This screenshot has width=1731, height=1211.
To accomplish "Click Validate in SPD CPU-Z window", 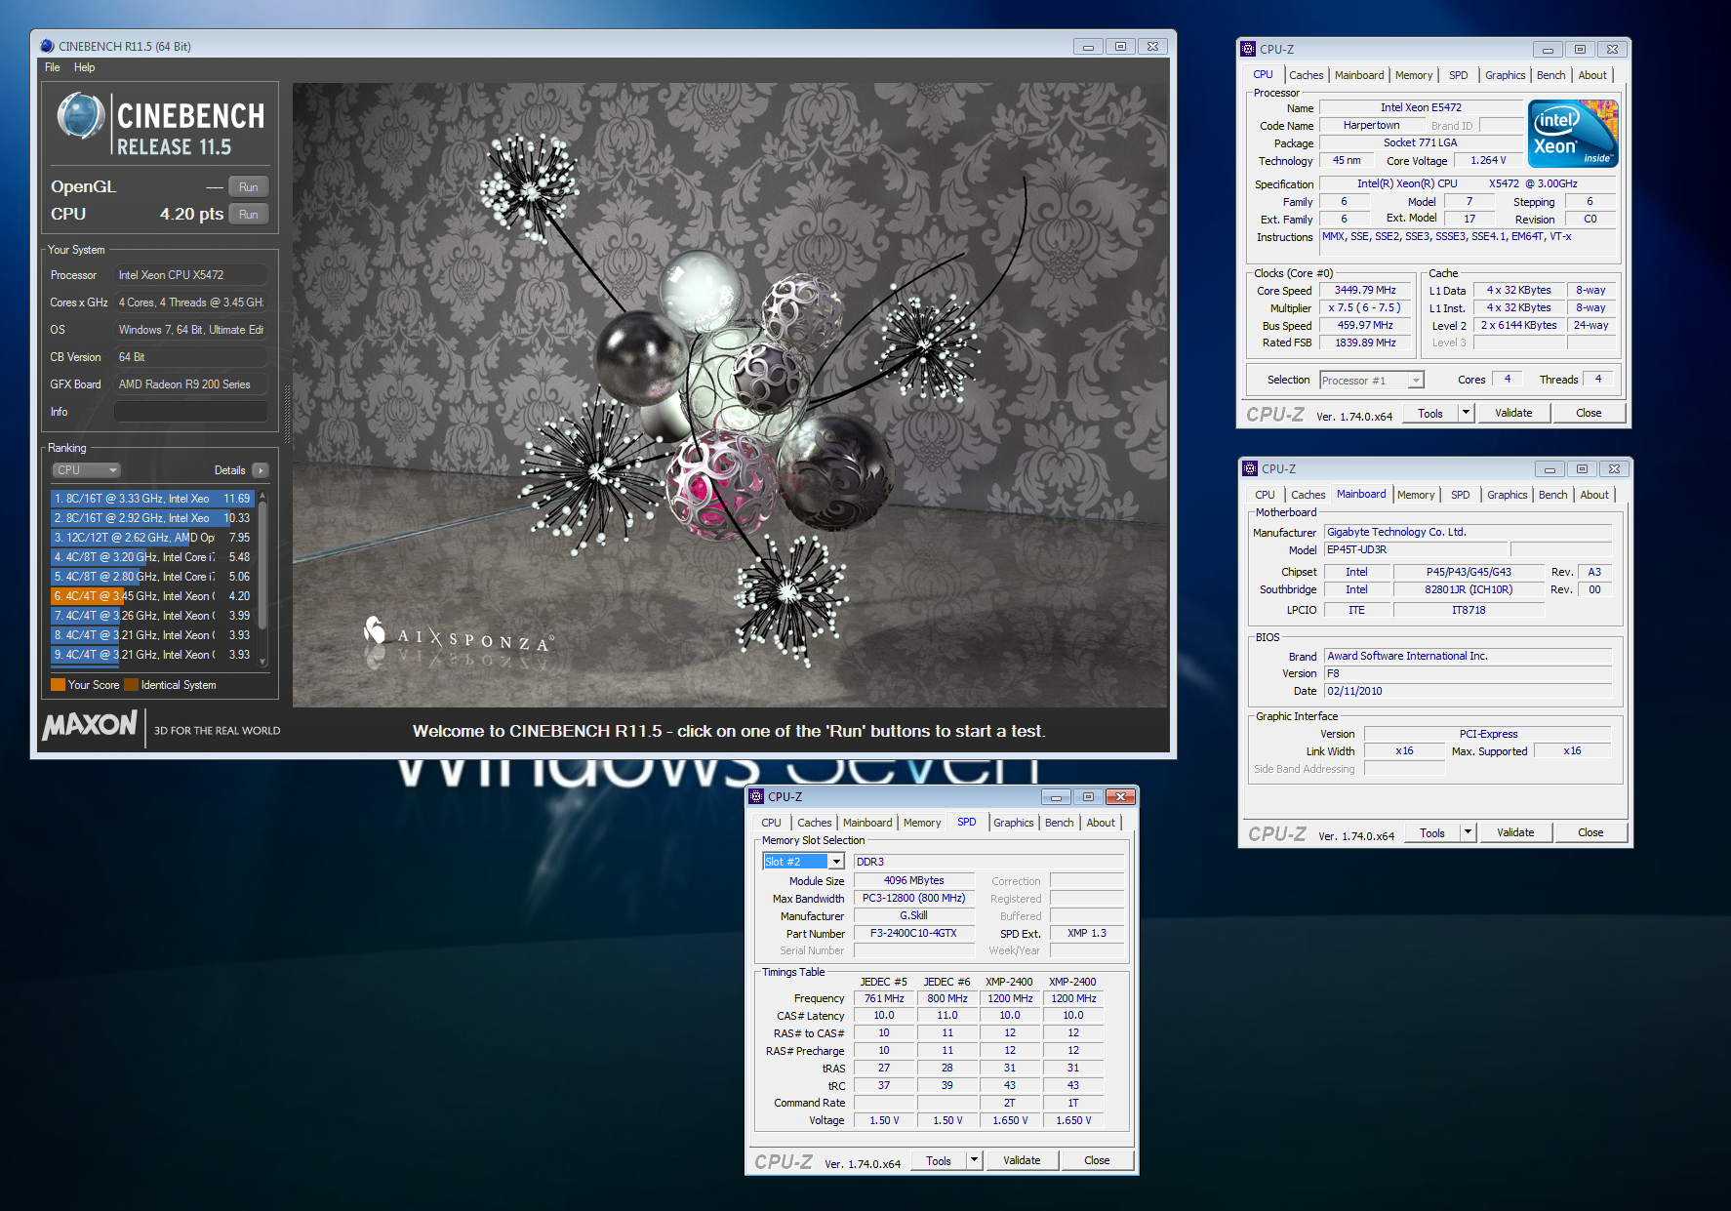I will pyautogui.click(x=1022, y=1160).
